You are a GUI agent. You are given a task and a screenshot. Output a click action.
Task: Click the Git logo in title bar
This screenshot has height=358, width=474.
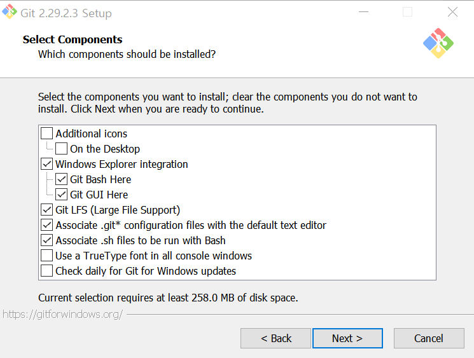[x=10, y=12]
